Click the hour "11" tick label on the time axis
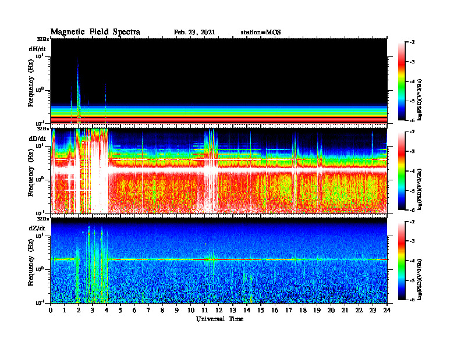 tap(204, 310)
